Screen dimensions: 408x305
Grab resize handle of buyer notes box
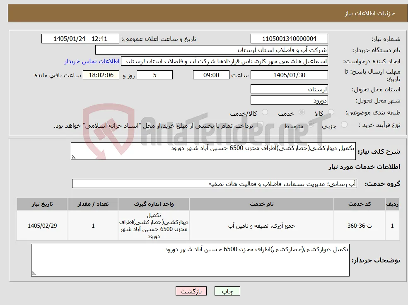[34, 273]
